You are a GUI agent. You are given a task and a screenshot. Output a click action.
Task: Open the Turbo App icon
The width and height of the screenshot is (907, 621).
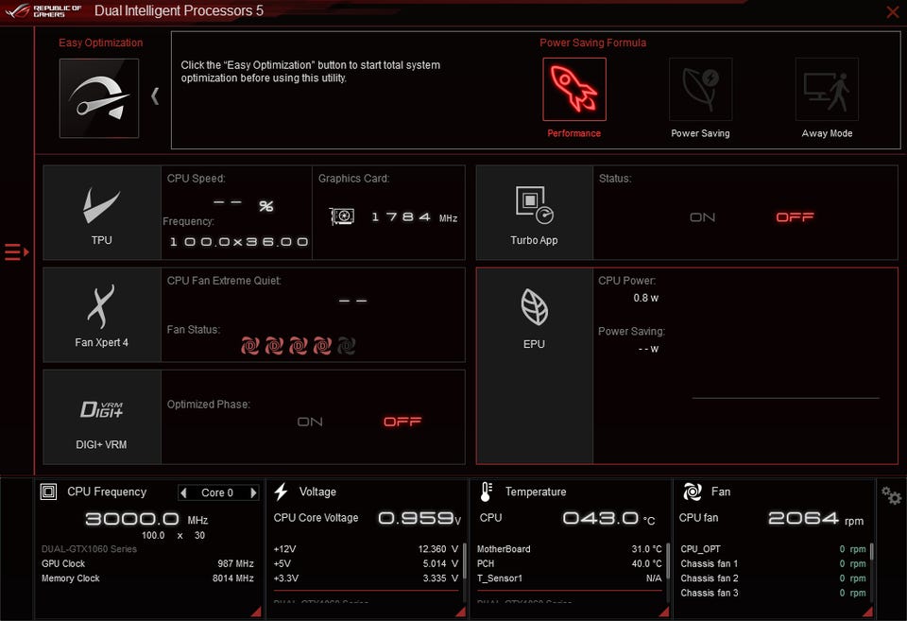534,205
